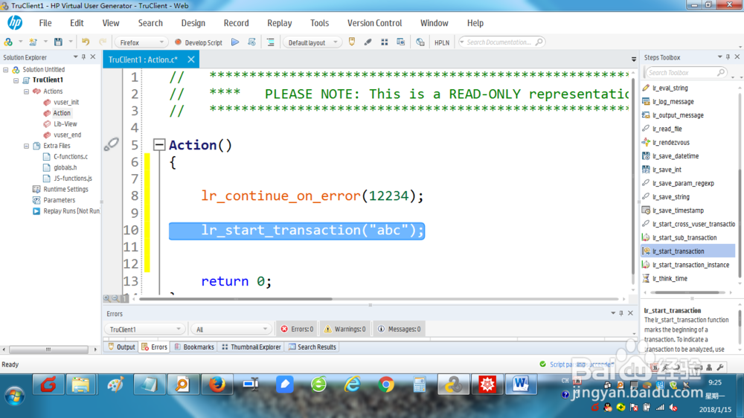Screen dimensions: 744x418
Task: Click the Save script icon in toolbar
Action: click(x=58, y=42)
